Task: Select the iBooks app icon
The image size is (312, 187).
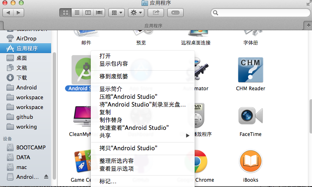Action: click(x=251, y=161)
